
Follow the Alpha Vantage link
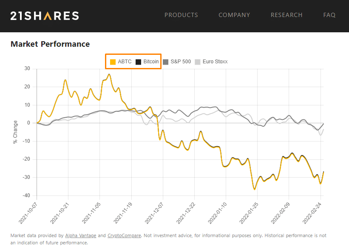pyautogui.click(x=81, y=235)
